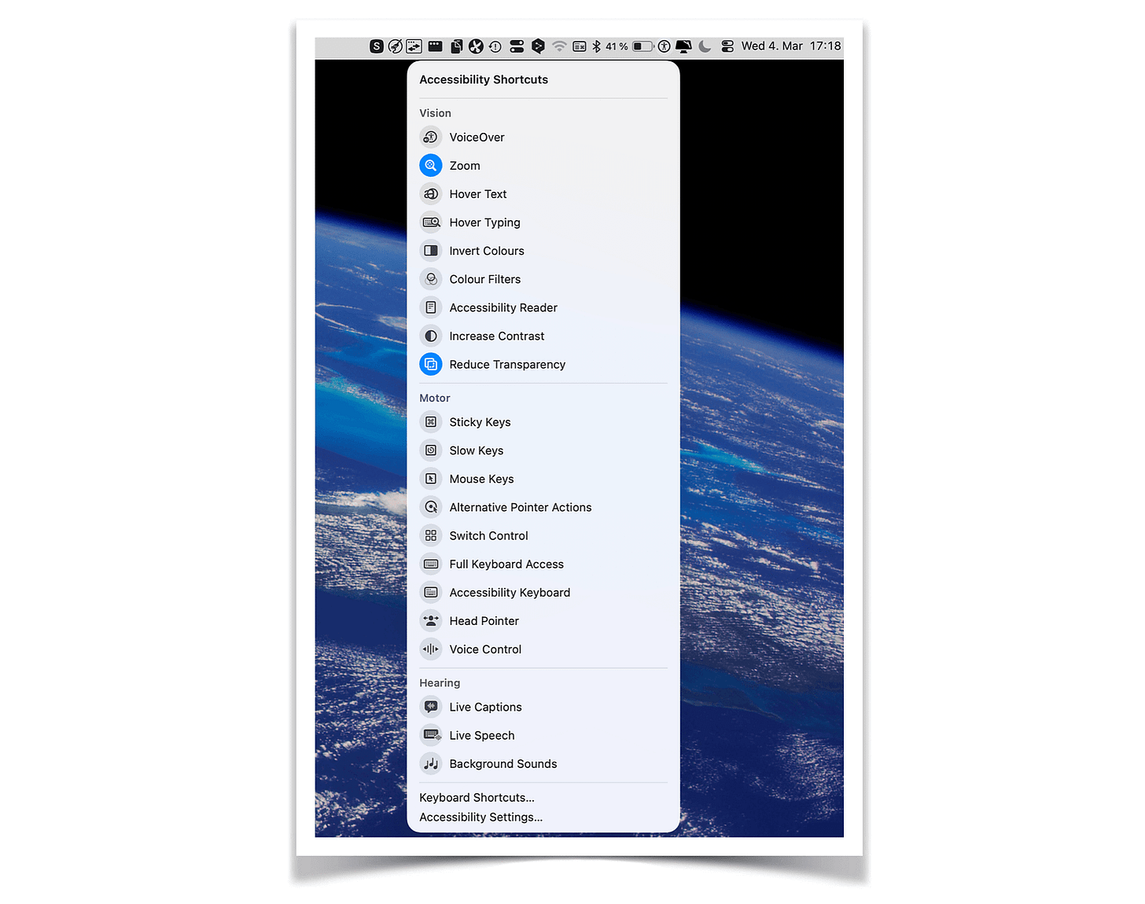Click the blue Zoom magnifier icon
The width and height of the screenshot is (1145, 904).
coord(430,166)
